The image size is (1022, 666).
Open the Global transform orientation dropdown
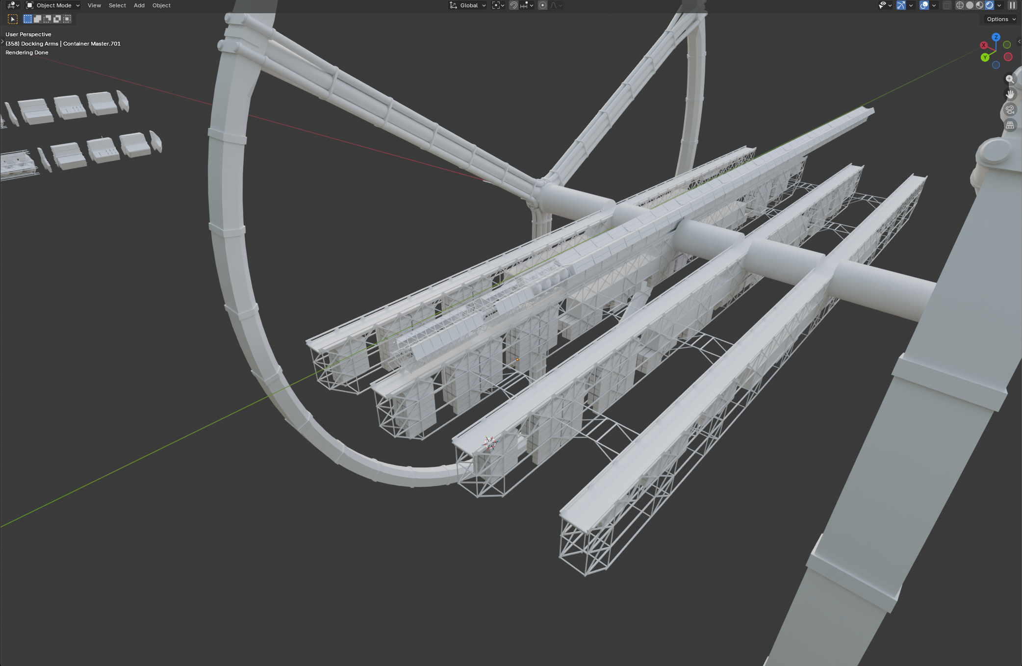tap(468, 5)
